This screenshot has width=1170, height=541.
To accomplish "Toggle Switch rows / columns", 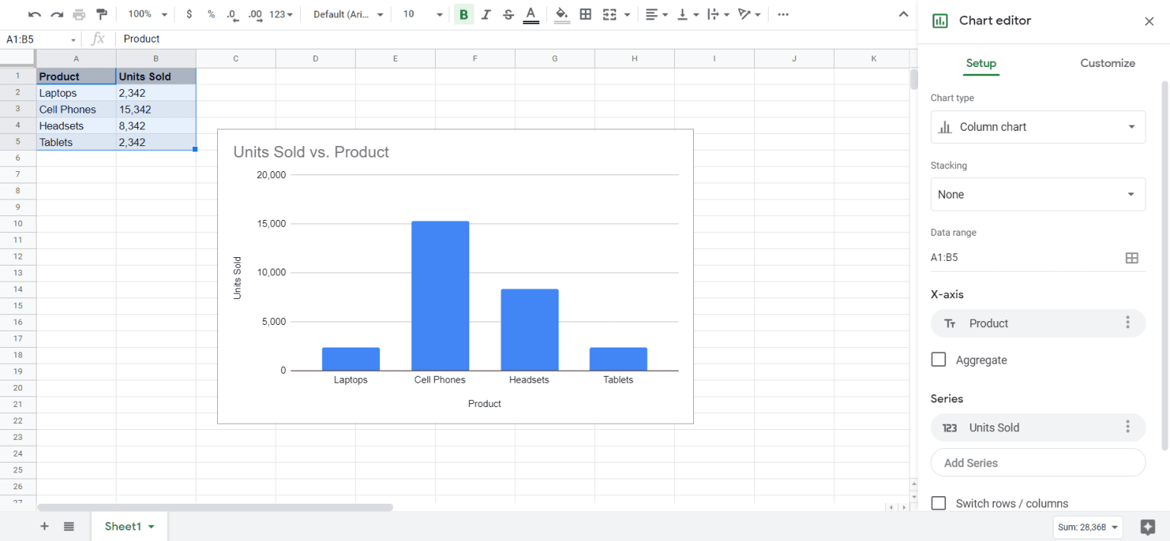I will pos(938,503).
